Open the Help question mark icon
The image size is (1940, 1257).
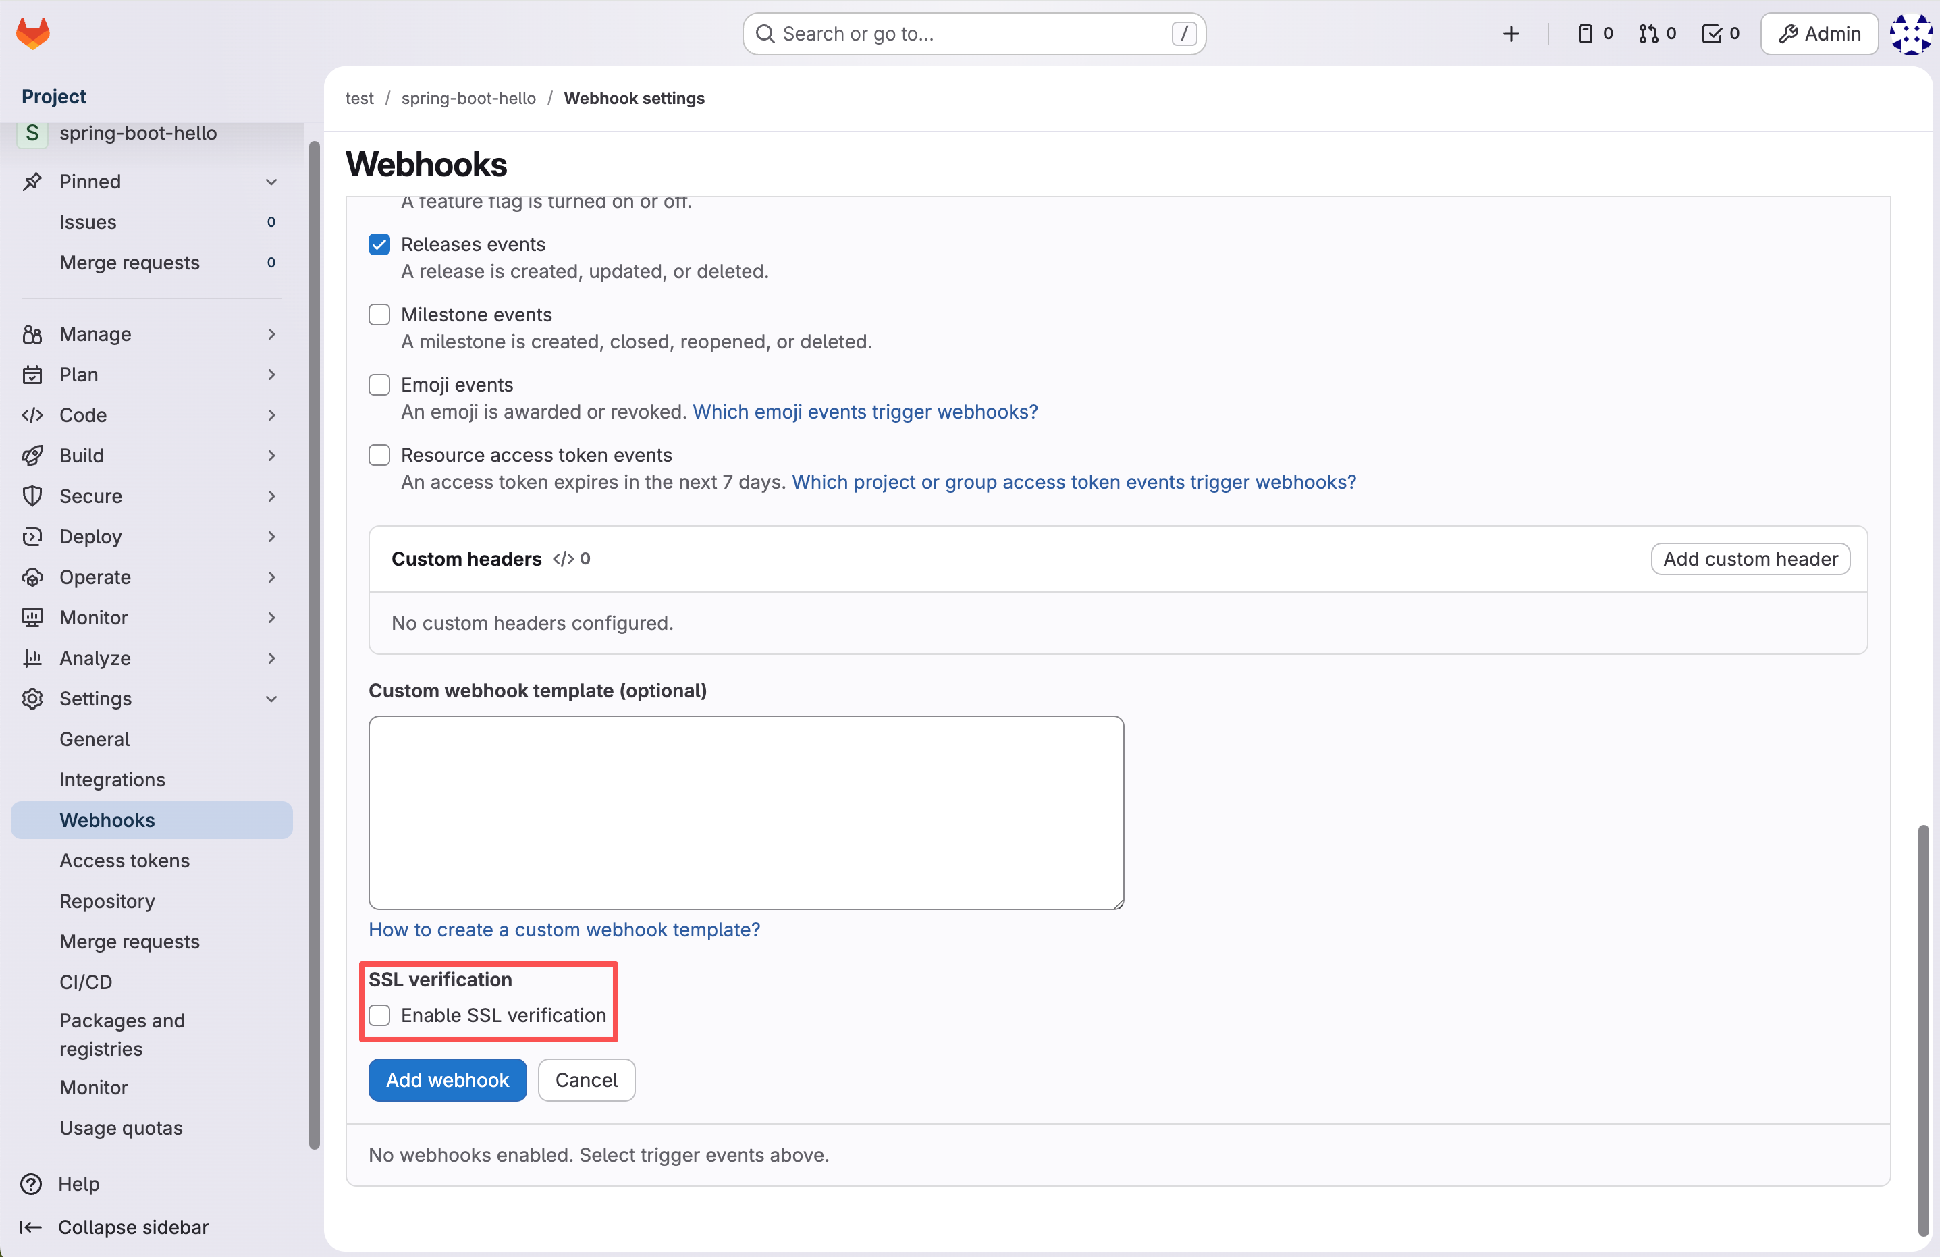click(x=31, y=1183)
